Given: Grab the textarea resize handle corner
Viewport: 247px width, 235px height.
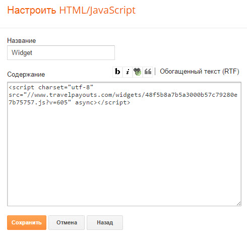Looking at the screenshot, I should point(238,203).
